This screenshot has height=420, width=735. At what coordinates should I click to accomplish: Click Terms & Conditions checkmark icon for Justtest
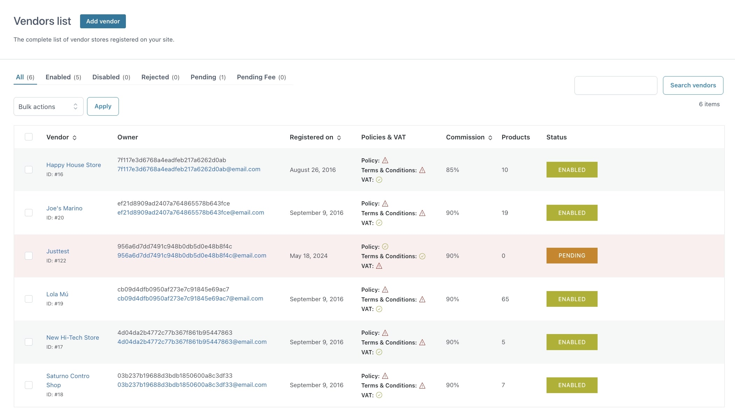click(422, 256)
